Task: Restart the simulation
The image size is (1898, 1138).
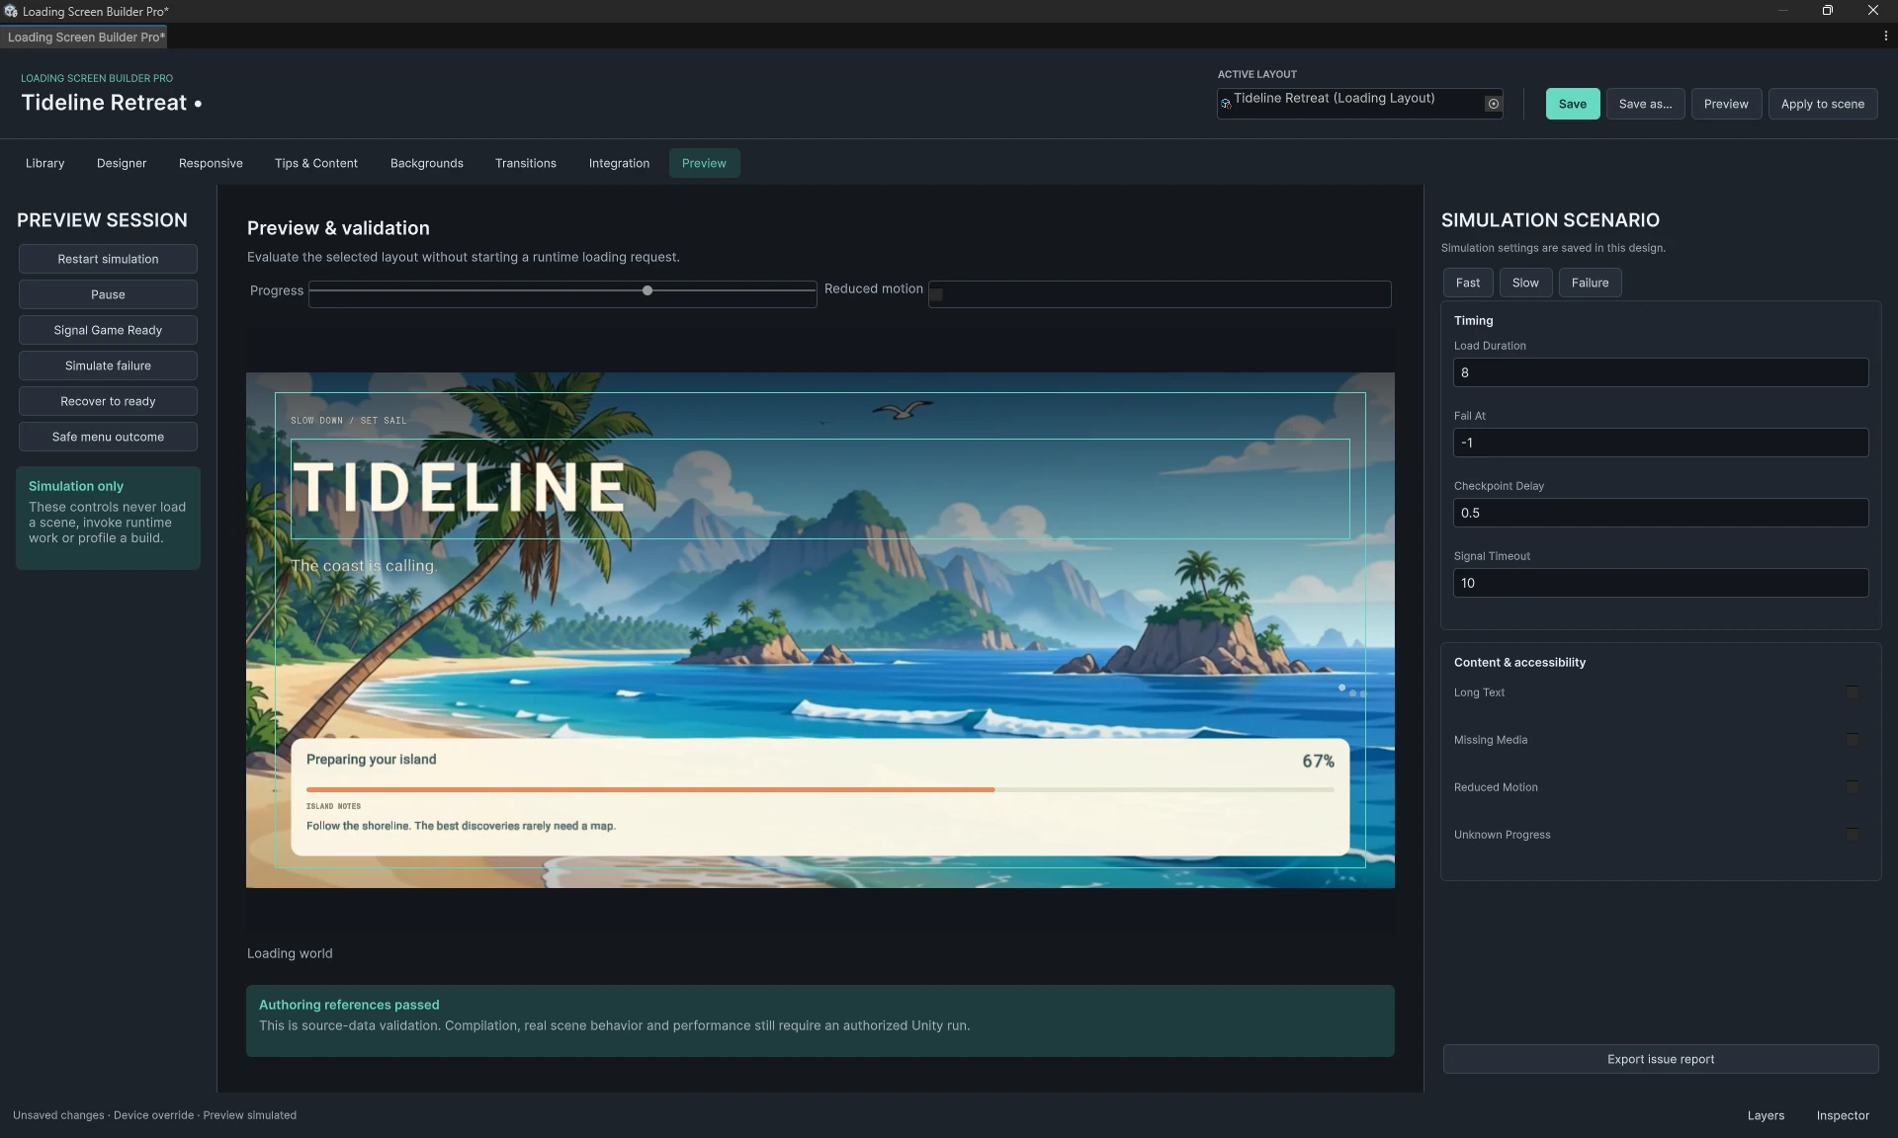Action: coord(108,259)
